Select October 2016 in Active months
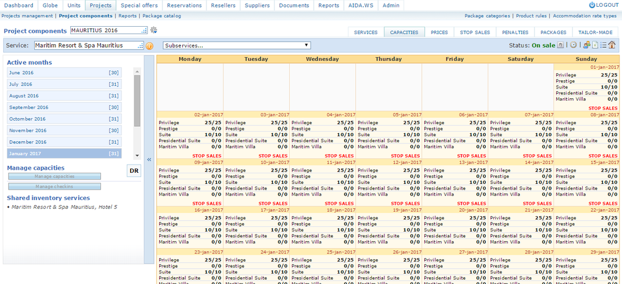The width and height of the screenshot is (622, 284). 64,119
